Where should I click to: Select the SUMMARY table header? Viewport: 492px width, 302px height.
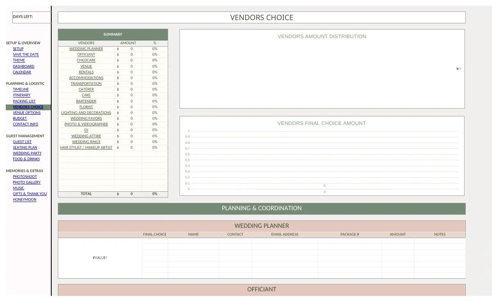(x=113, y=34)
